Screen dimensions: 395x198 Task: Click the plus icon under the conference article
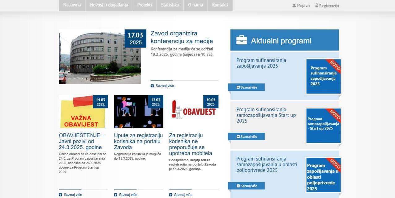point(152,86)
